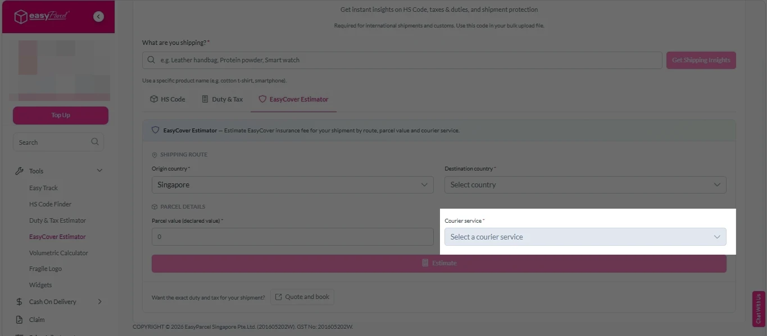Switch to the Duty & Tax tab
Image resolution: width=767 pixels, height=336 pixels.
(222, 99)
